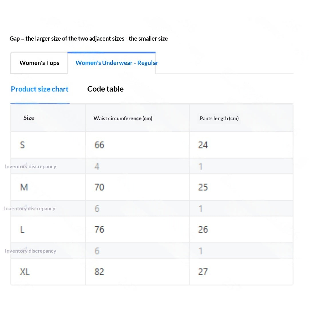Screen dimensions: 309x309
Task: Select the M size row label
Action: coord(24,187)
